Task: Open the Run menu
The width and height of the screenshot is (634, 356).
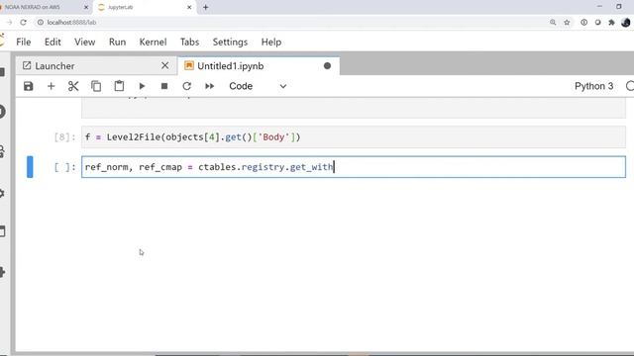Action: tap(117, 42)
